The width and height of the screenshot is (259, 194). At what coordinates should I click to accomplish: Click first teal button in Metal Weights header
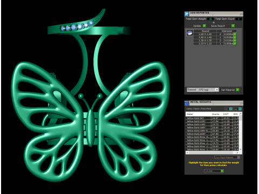point(230,109)
